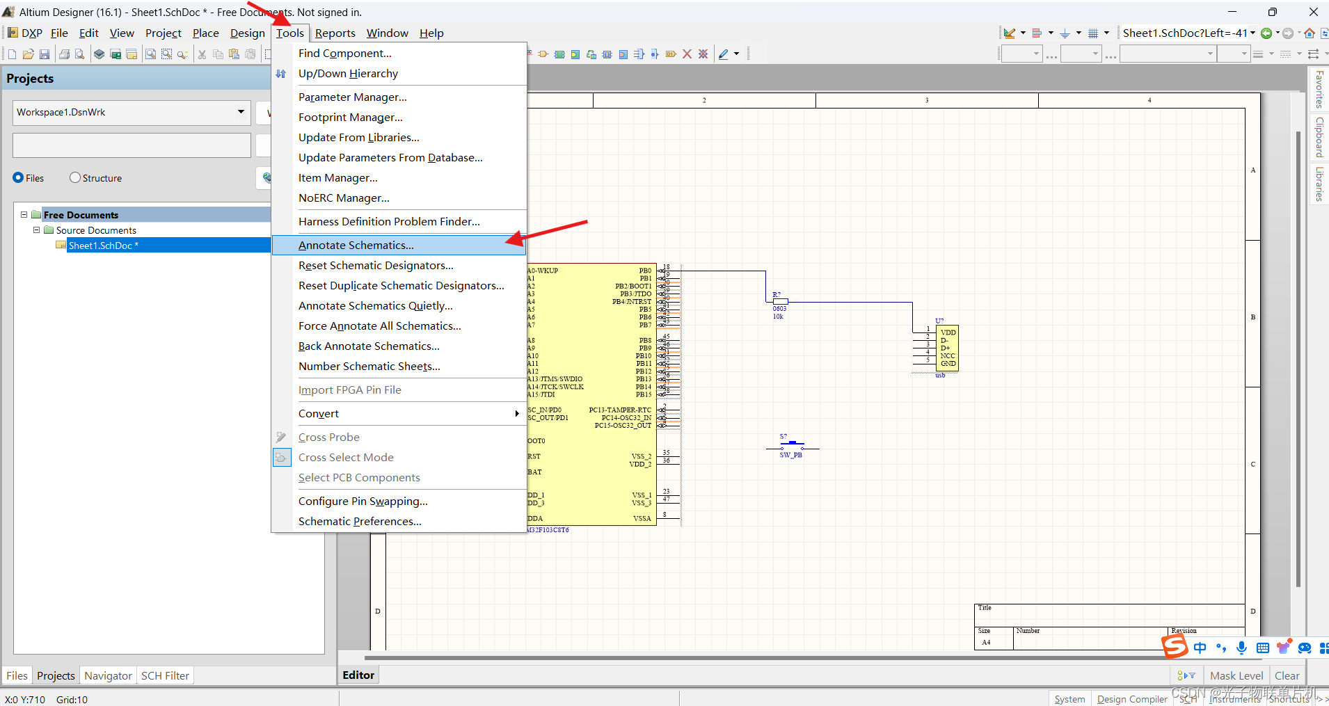Switch to the SCH Filter tab
This screenshot has height=706, width=1329.
pyautogui.click(x=165, y=675)
